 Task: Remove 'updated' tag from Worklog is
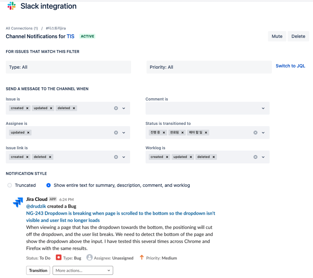coord(191,157)
